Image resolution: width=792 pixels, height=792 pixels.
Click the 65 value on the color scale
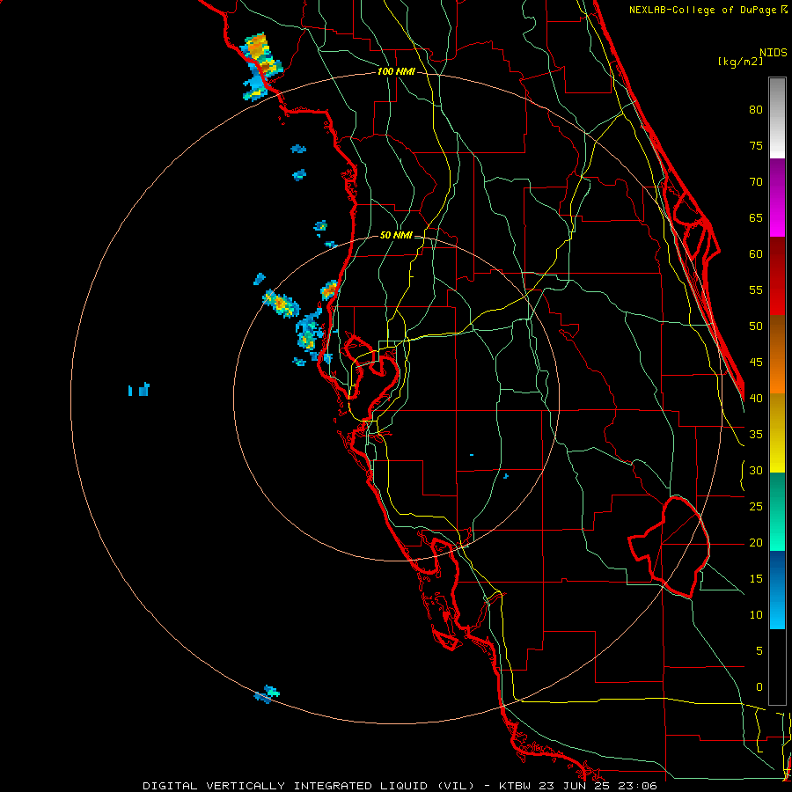(x=756, y=218)
